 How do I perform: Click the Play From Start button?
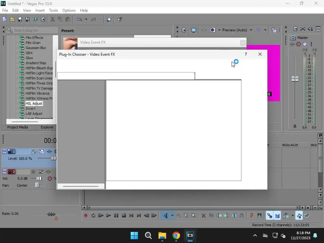[101, 216]
